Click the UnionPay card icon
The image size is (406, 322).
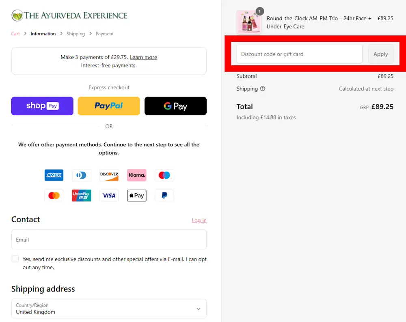81,196
